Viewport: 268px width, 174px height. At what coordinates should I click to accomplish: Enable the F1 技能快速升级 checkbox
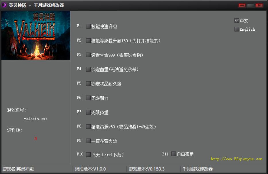coord(88,26)
